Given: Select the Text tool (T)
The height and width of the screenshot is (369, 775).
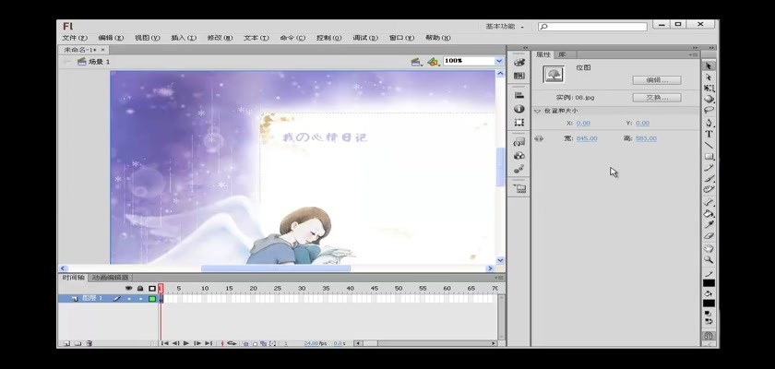Looking at the screenshot, I should (709, 134).
